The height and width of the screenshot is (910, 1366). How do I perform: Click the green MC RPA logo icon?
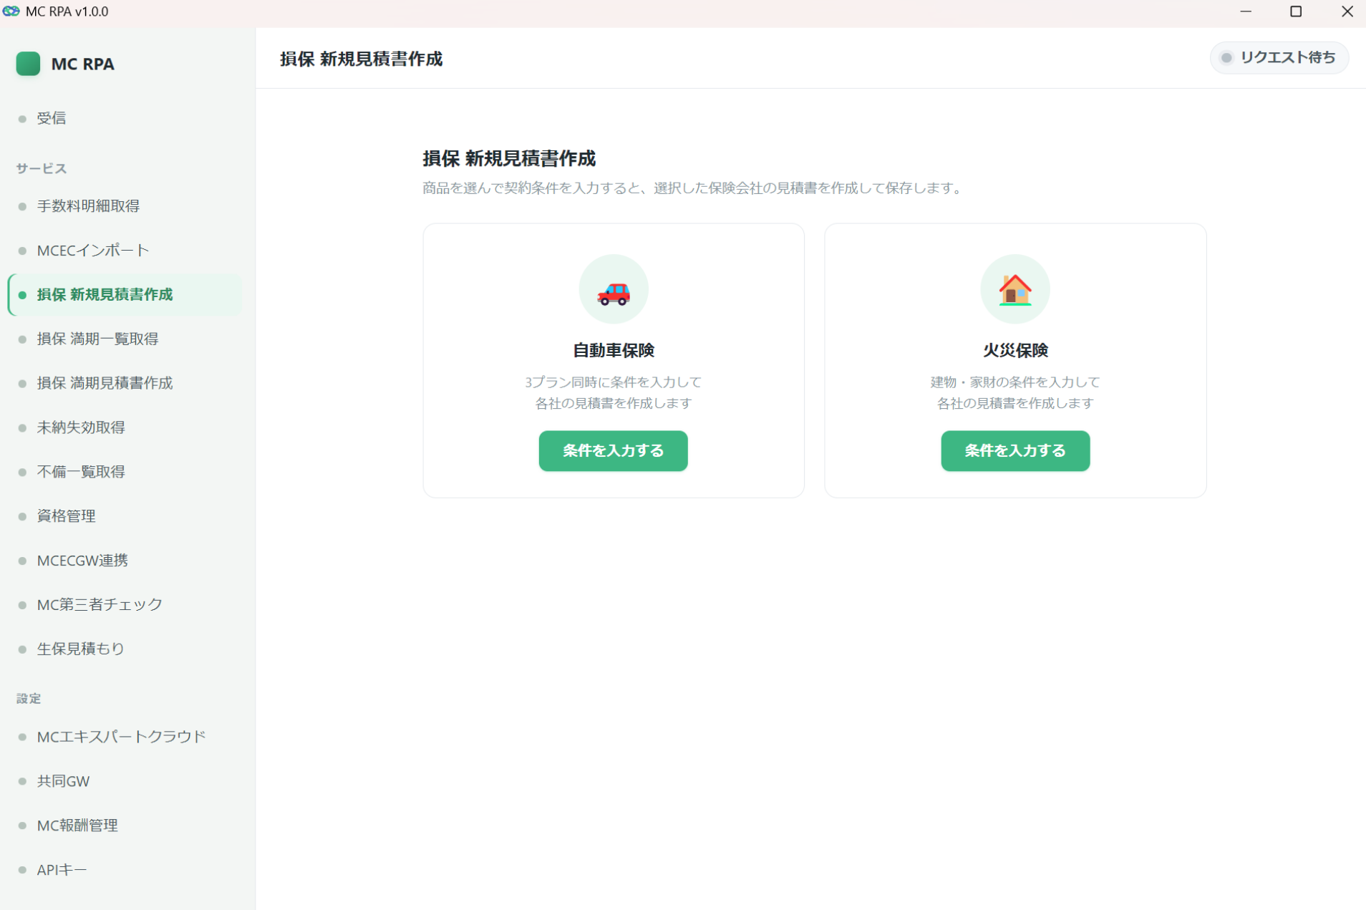[x=28, y=64]
